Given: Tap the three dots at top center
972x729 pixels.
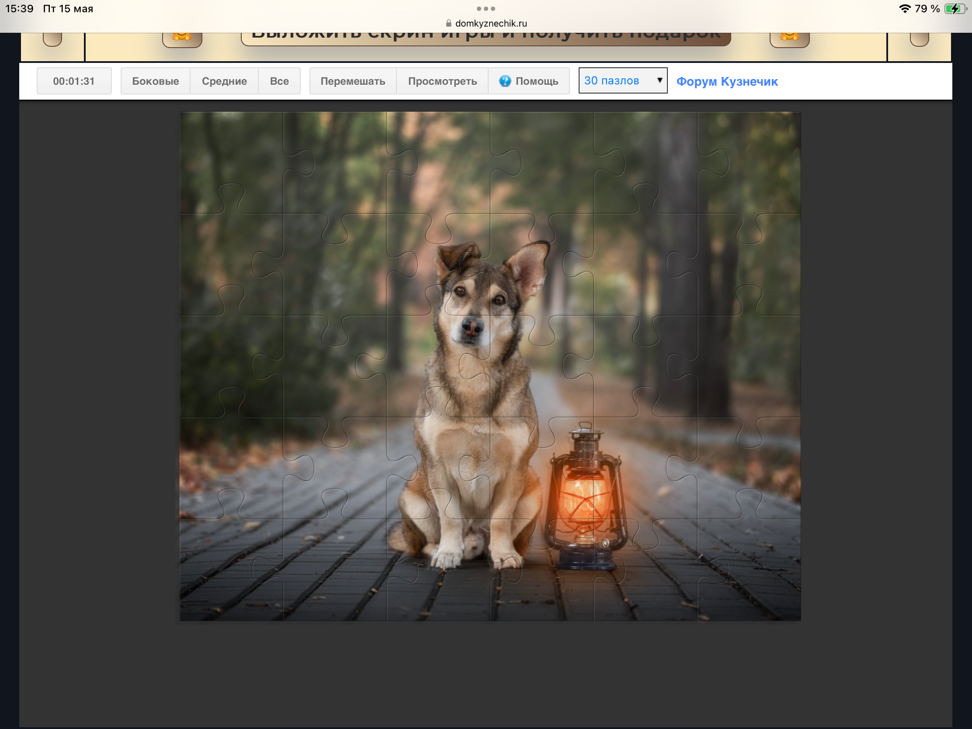Looking at the screenshot, I should (486, 9).
